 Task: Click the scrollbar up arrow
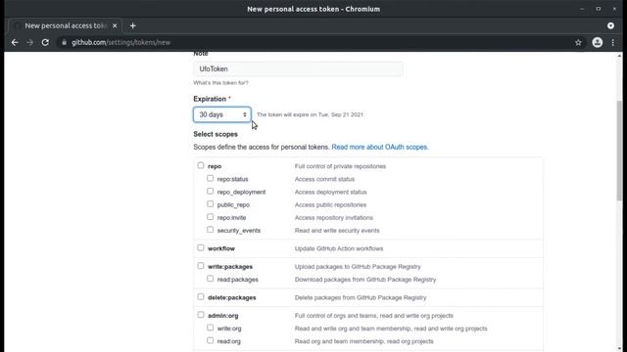pyautogui.click(x=619, y=56)
